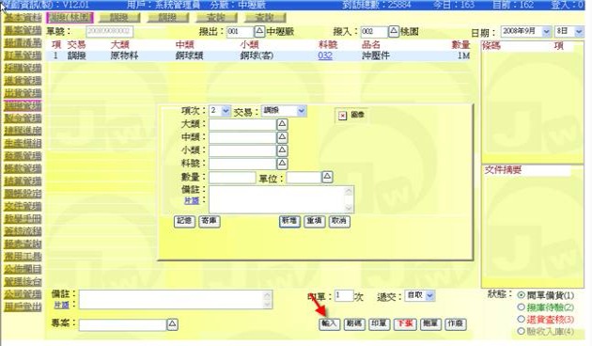This screenshot has height=346, width=592.
Task: Open lookup triangle beside 中類 field
Action: click(282, 137)
